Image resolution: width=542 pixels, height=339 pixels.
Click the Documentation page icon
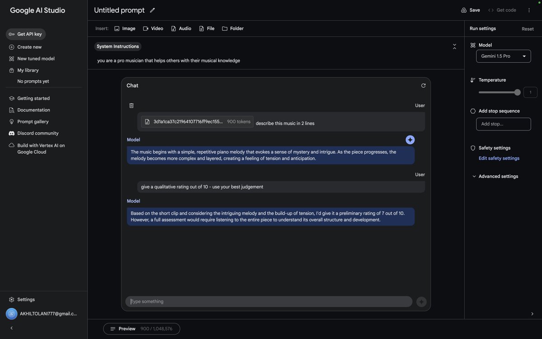[x=12, y=110]
